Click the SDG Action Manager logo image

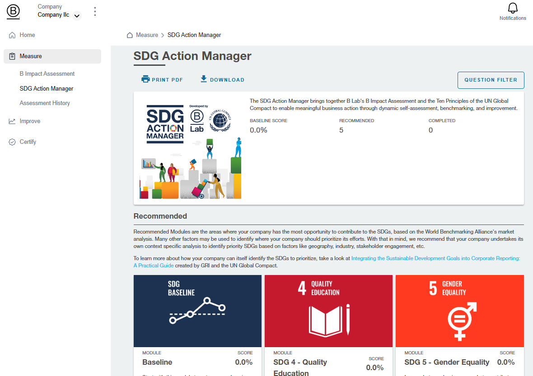click(165, 124)
